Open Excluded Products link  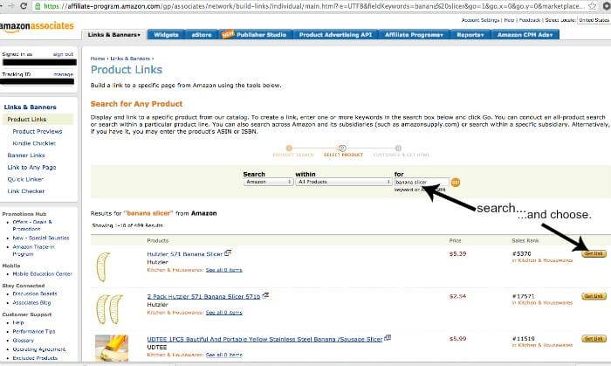[35, 358]
